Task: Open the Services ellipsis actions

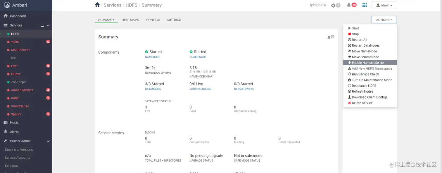Action: point(42,26)
